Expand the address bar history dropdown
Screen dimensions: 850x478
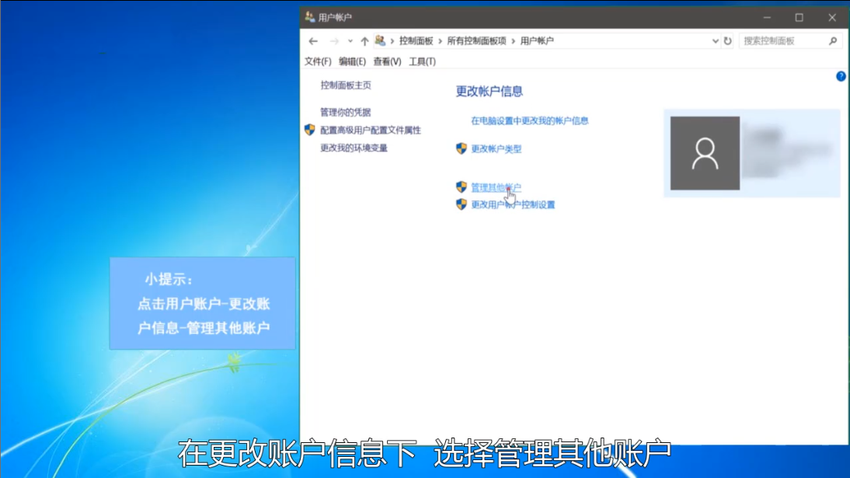[715, 40]
